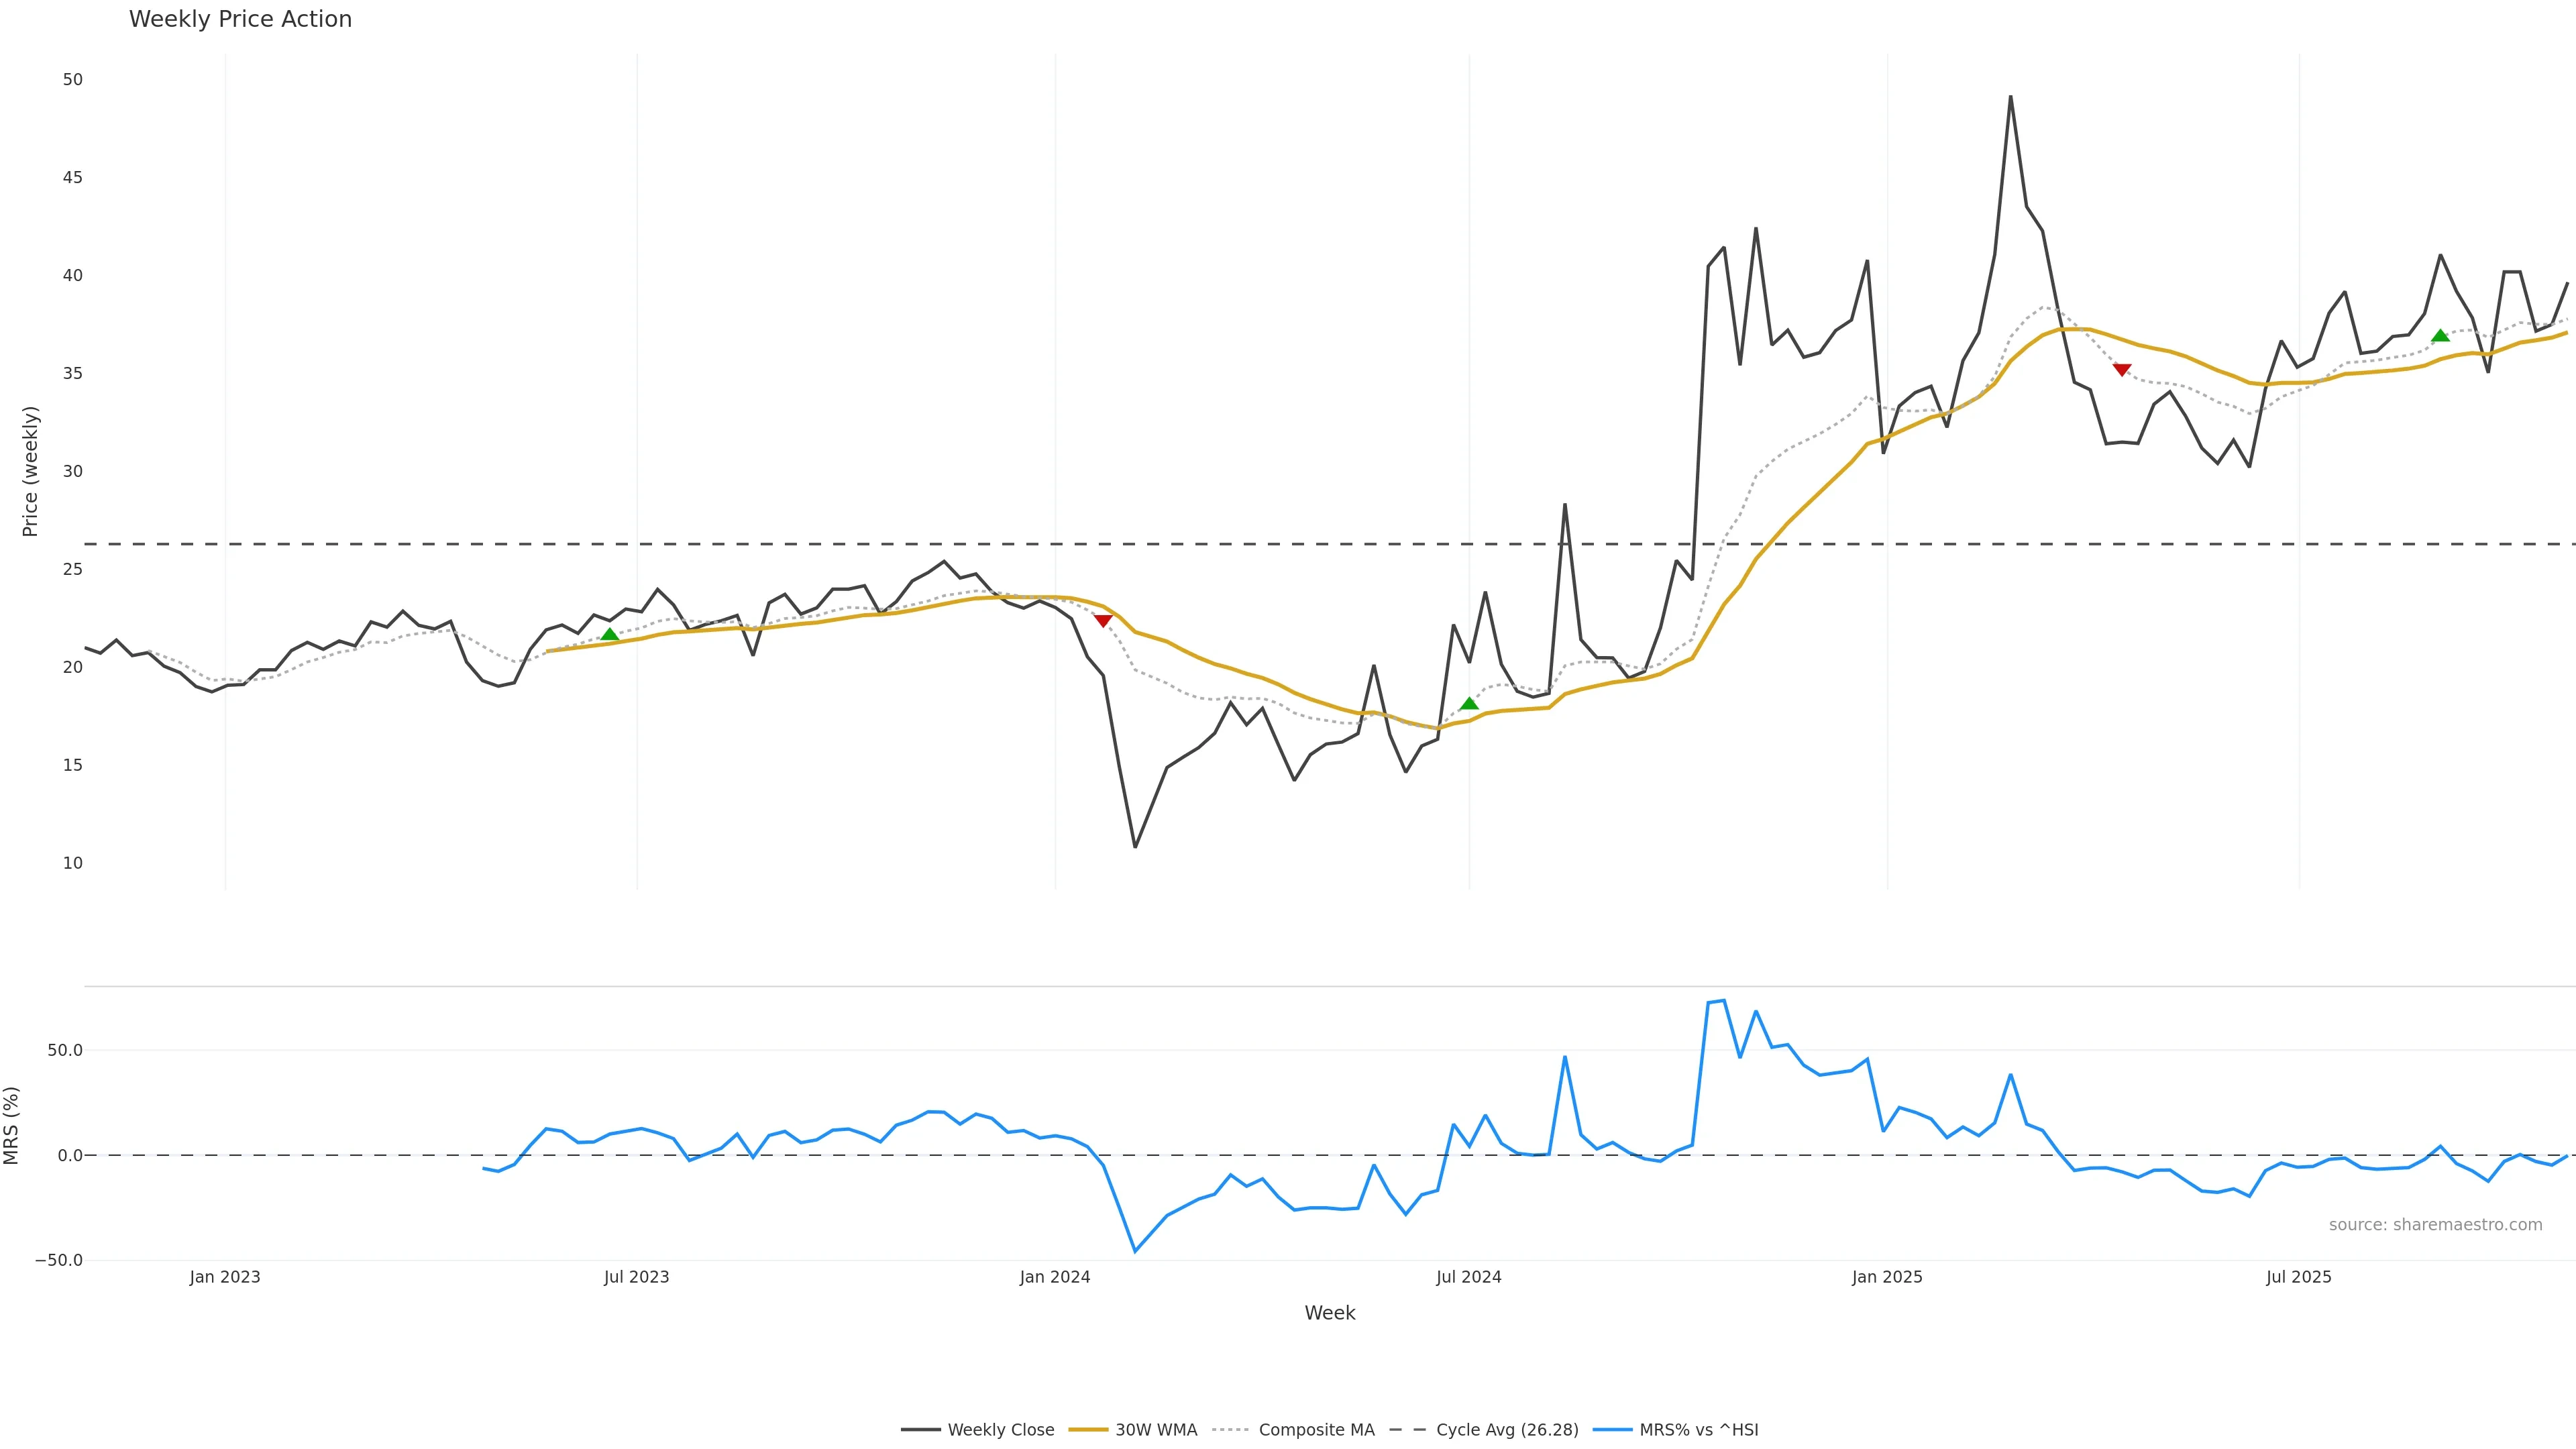
Task: Click the MRS (%) axis title
Action: pyautogui.click(x=12, y=1126)
